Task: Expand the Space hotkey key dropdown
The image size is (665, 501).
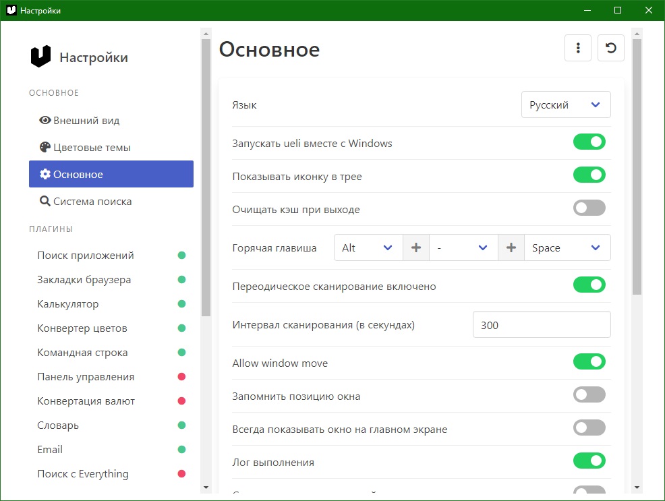Action: (567, 247)
